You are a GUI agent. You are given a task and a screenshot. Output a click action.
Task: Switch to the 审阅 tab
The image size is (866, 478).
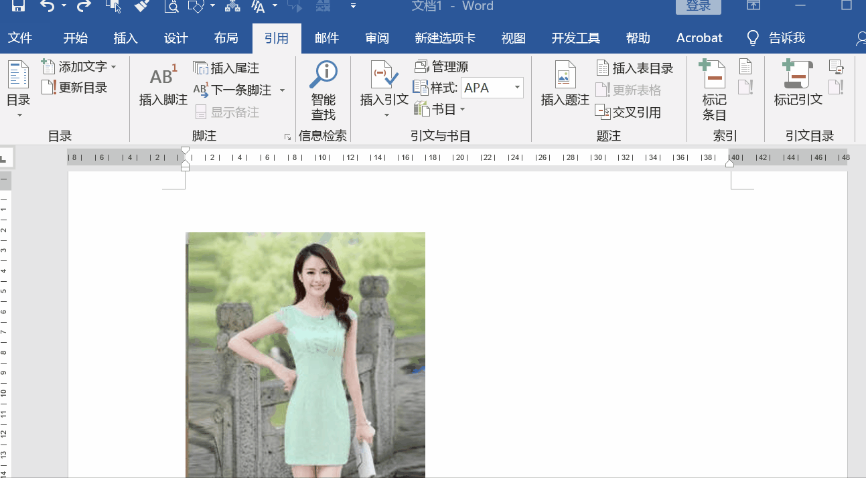(x=377, y=38)
